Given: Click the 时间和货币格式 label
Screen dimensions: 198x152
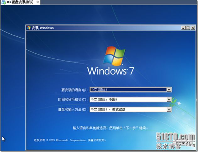Looking at the screenshot, I should coord(73,100).
